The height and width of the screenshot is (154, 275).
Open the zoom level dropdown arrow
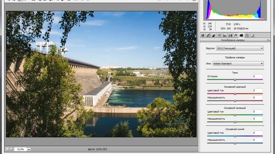(x=29, y=149)
